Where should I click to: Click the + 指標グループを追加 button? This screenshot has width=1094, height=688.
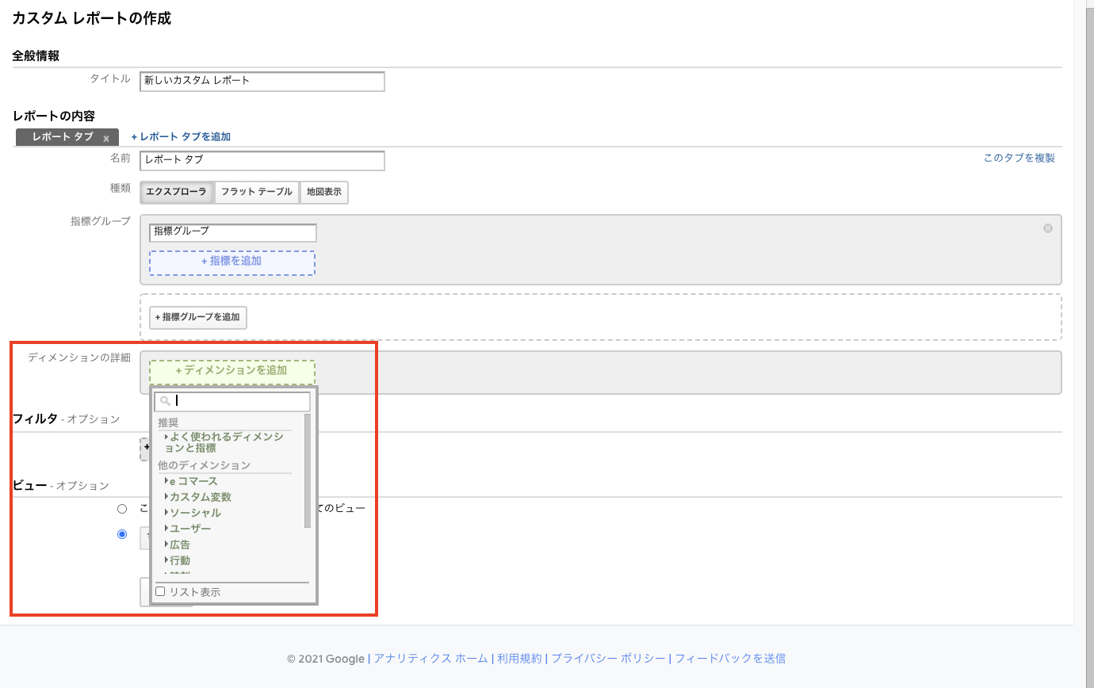(197, 317)
